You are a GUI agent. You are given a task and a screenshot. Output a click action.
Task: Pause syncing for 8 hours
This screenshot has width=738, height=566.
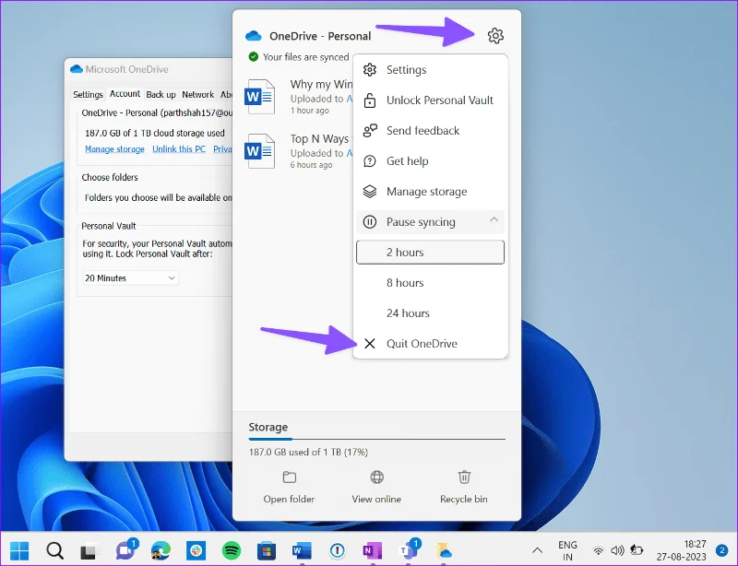[430, 283]
